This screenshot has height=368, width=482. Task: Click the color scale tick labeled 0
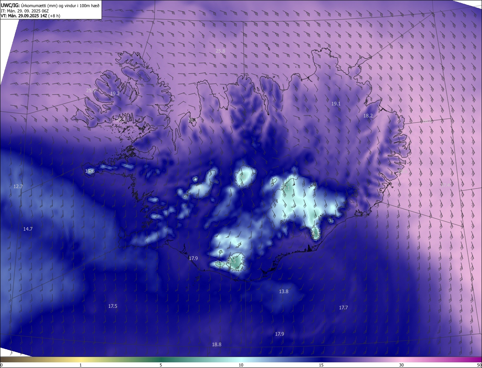2,365
